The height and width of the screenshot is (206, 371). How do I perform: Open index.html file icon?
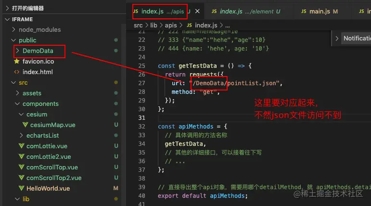coord(16,72)
